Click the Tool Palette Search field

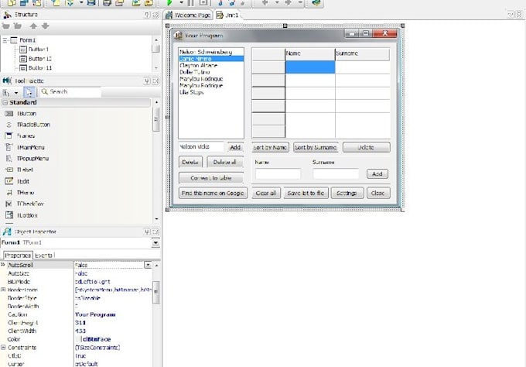[x=70, y=91]
